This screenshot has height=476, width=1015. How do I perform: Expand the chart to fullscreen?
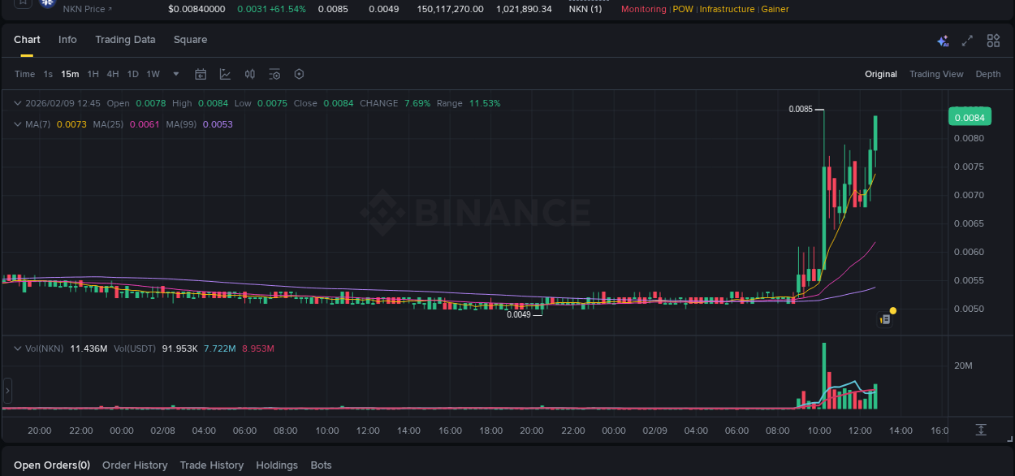pyautogui.click(x=967, y=40)
